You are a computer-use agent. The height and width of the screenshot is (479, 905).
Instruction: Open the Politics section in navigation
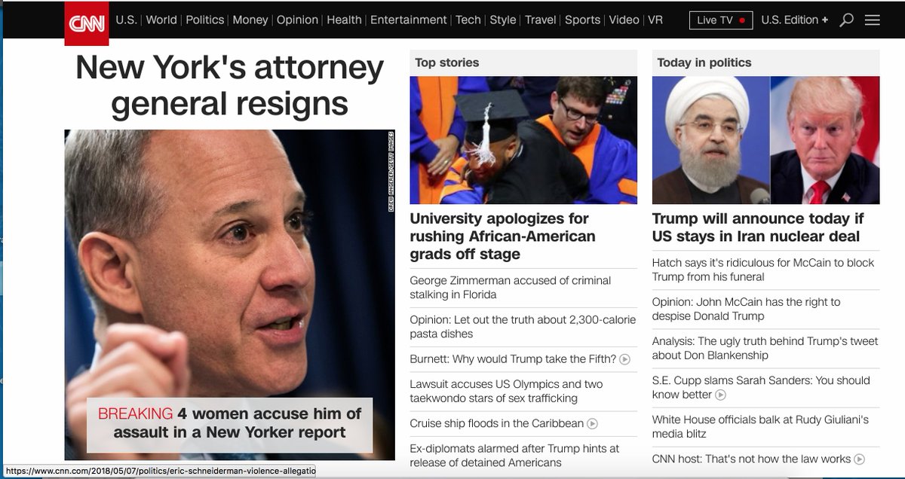tap(204, 20)
